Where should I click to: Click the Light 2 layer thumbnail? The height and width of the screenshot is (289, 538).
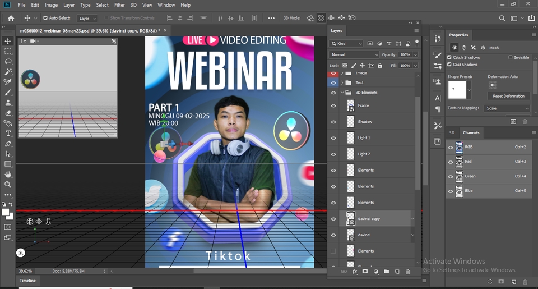[351, 154]
